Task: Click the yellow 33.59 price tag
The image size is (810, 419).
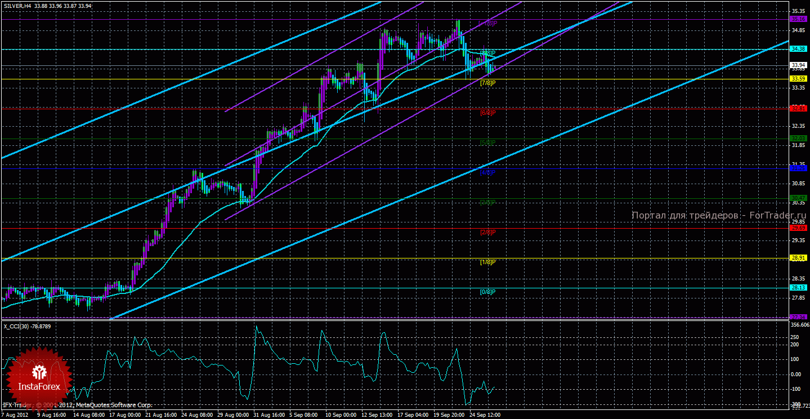Action: 799,79
